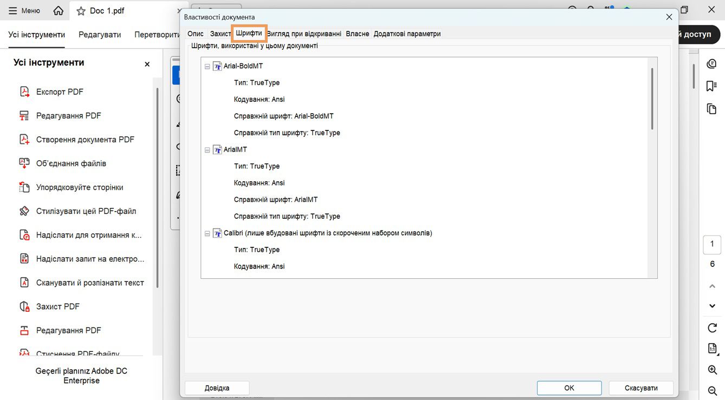Image resolution: width=725 pixels, height=400 pixels.
Task: Confirm the dialog with OK
Action: click(569, 388)
